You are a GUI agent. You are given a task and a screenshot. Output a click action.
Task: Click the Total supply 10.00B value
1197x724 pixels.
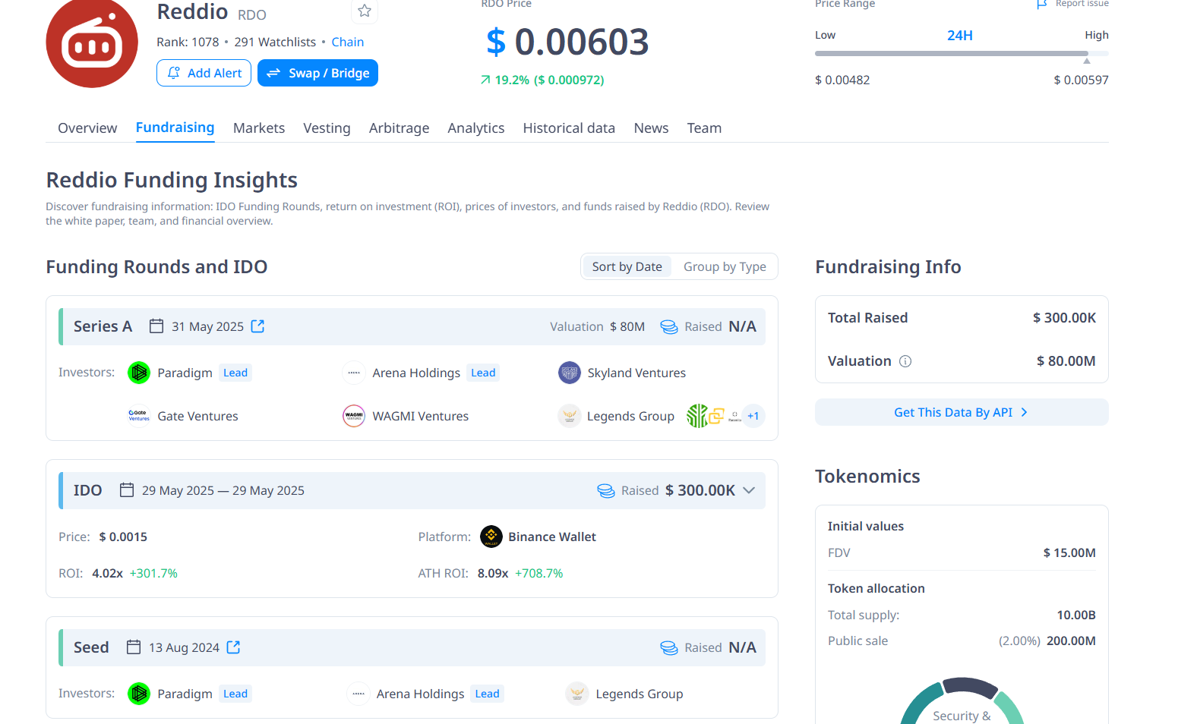(x=1076, y=615)
